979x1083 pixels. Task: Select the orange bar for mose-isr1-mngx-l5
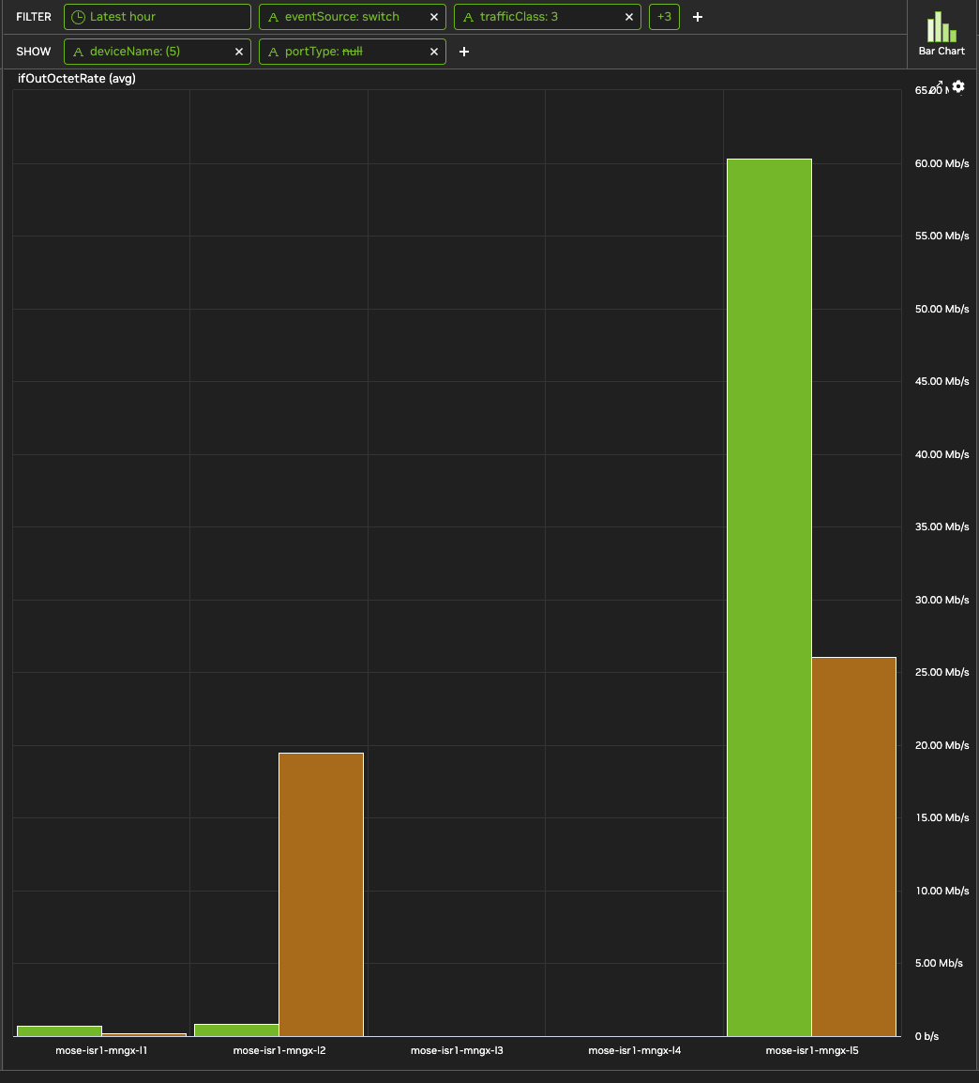pyautogui.click(x=854, y=847)
